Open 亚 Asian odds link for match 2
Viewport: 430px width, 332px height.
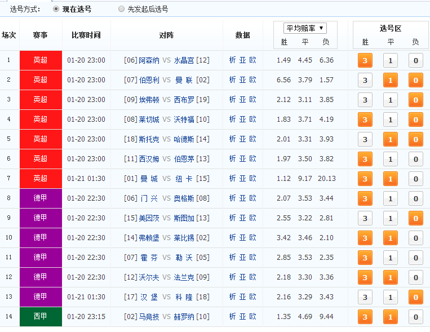point(242,80)
